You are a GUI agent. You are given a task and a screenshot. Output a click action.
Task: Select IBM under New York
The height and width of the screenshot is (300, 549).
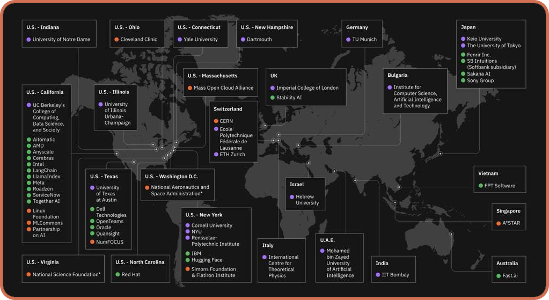(x=196, y=253)
